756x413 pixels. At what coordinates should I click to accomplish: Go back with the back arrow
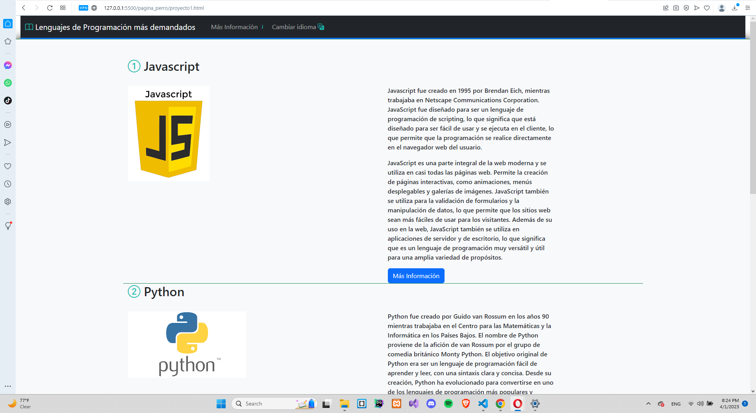(x=24, y=8)
